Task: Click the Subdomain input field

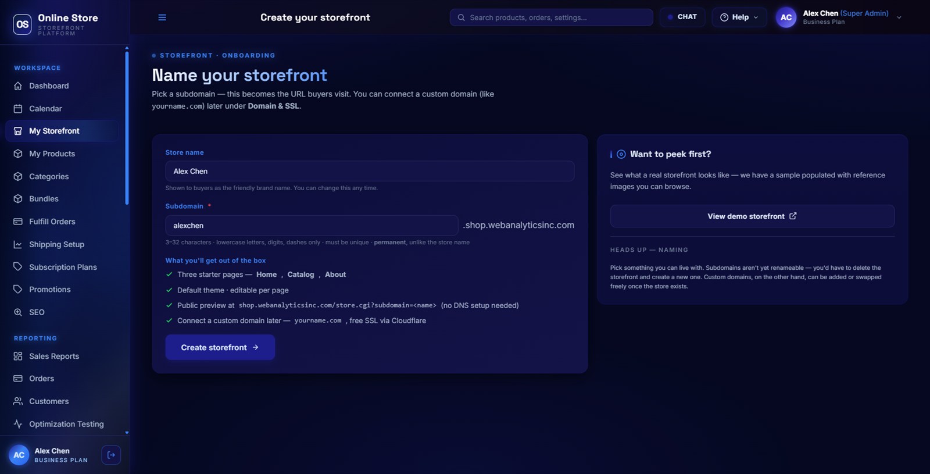Action: pos(312,226)
